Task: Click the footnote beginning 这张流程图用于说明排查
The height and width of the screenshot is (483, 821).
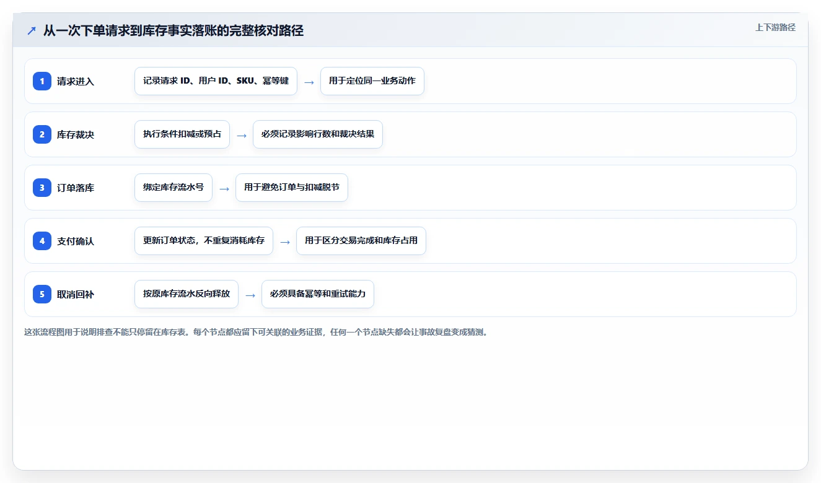Action: pyautogui.click(x=256, y=332)
